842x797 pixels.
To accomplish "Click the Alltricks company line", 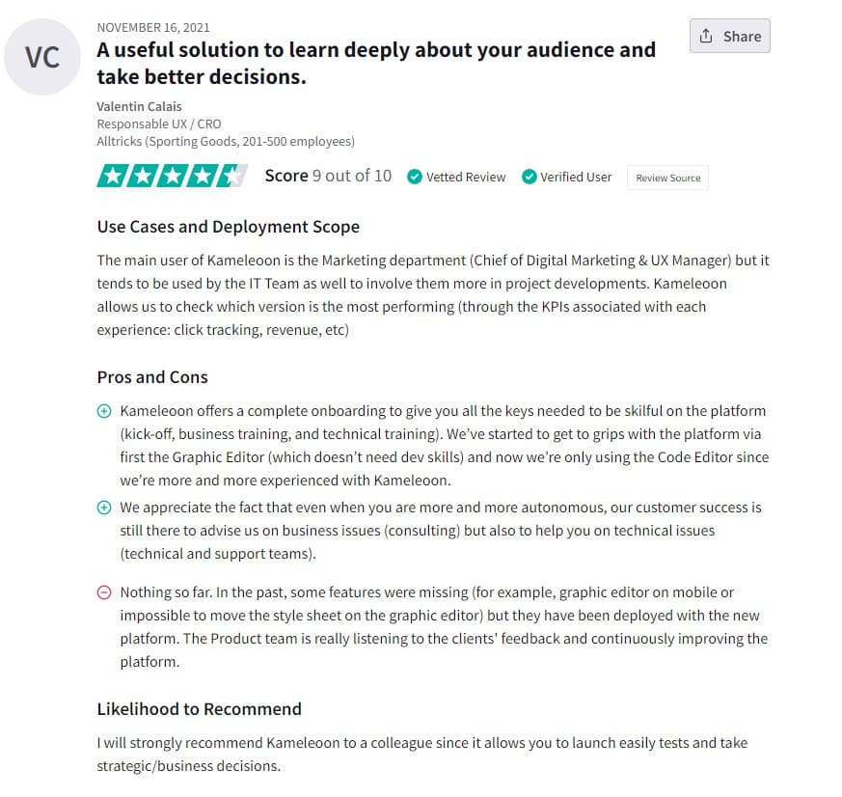I will point(226,141).
